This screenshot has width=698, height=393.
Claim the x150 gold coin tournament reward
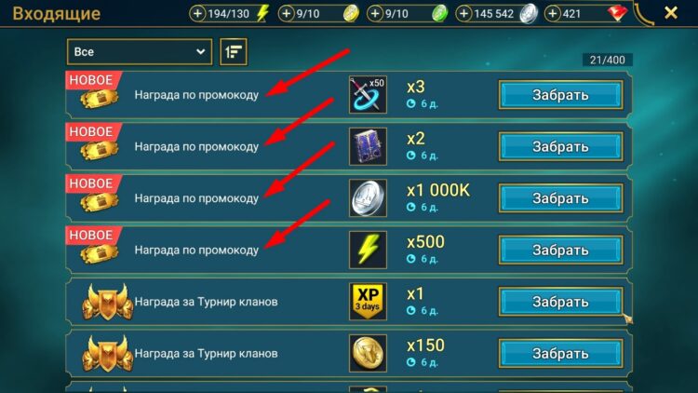point(560,353)
